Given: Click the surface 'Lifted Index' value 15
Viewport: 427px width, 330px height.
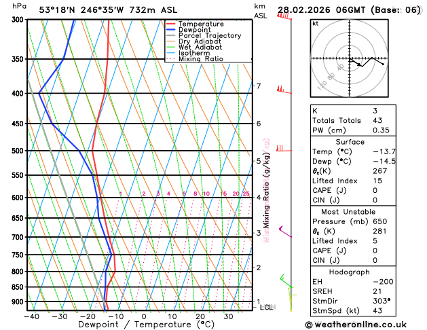Looking at the screenshot, I should coord(377,181).
